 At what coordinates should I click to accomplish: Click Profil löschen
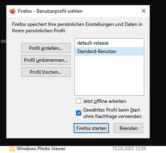(x=46, y=72)
